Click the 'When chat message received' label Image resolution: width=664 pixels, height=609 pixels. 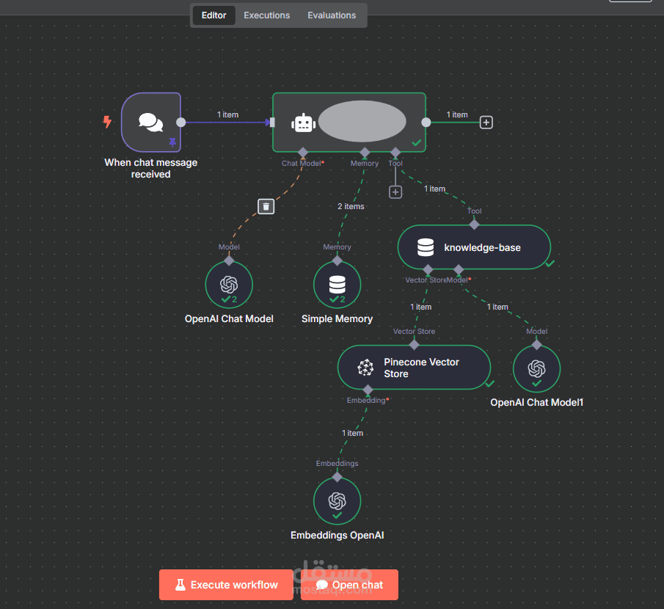coord(150,168)
